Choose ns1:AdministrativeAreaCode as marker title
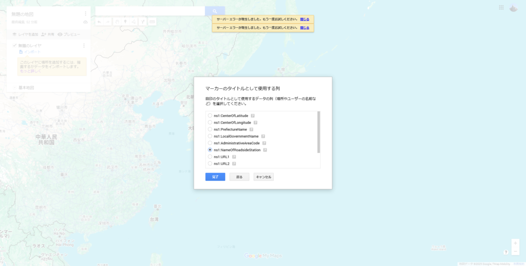The width and height of the screenshot is (526, 266). point(210,143)
